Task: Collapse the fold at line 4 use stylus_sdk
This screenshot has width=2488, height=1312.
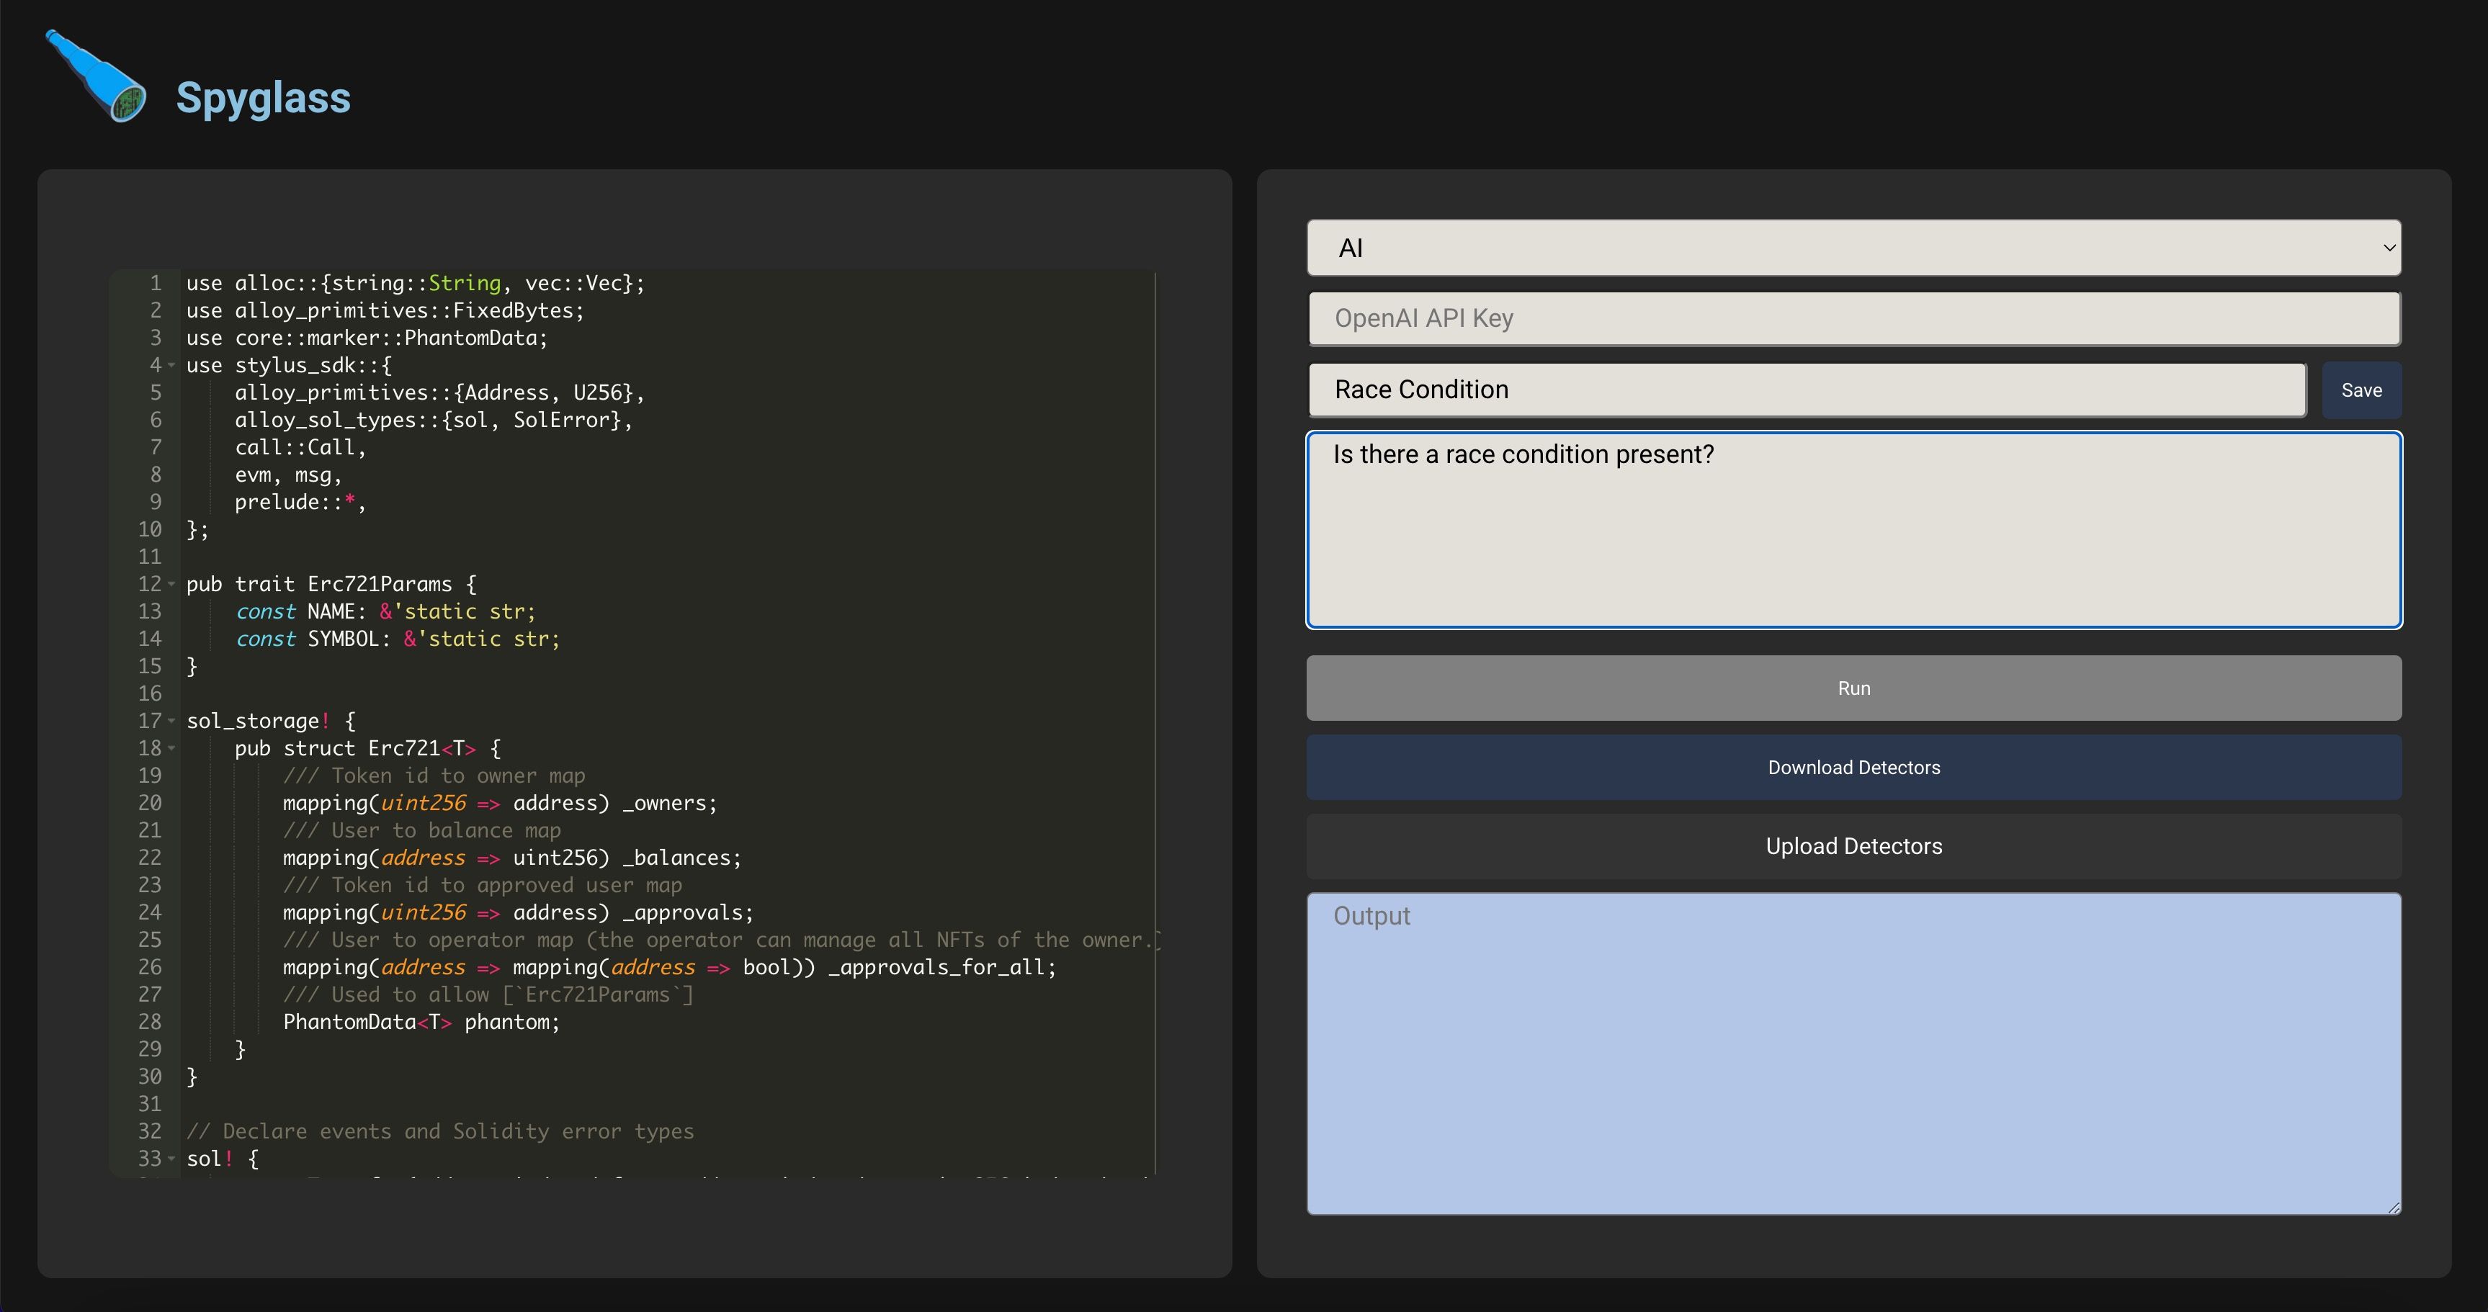Action: pyautogui.click(x=172, y=365)
